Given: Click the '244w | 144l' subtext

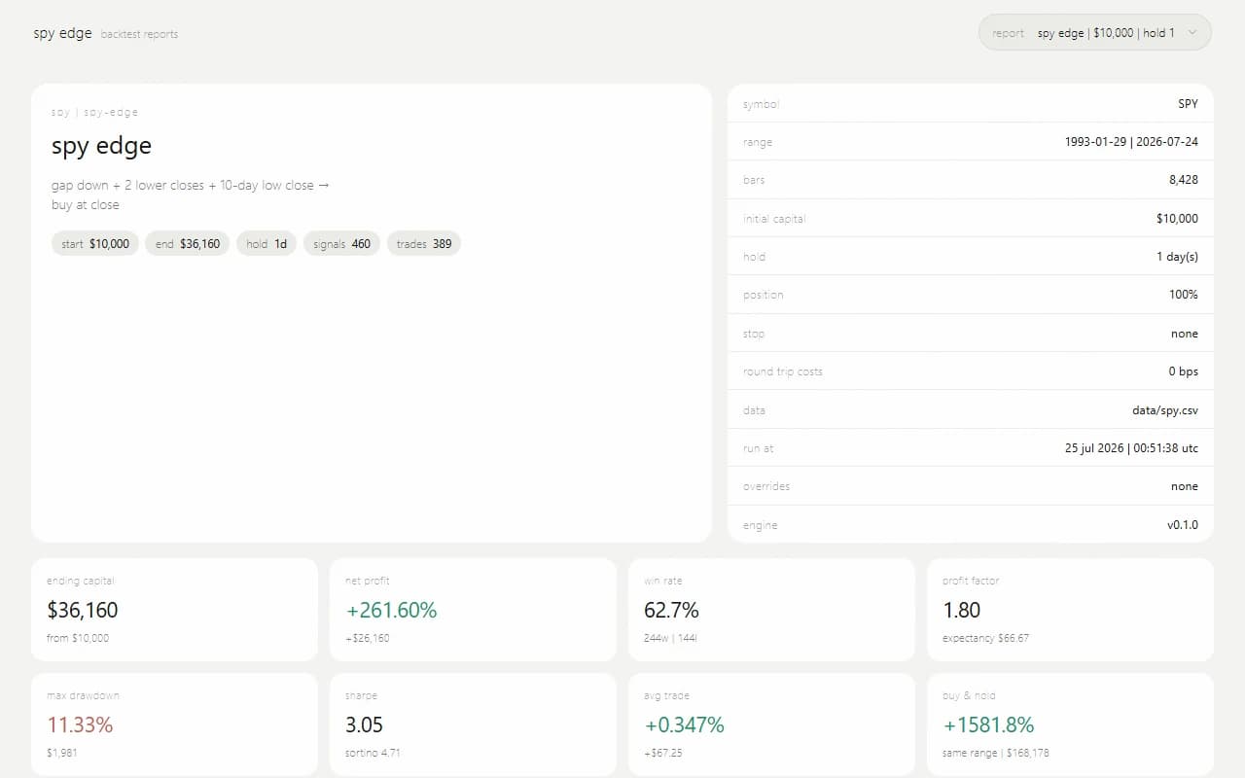Looking at the screenshot, I should (672, 638).
